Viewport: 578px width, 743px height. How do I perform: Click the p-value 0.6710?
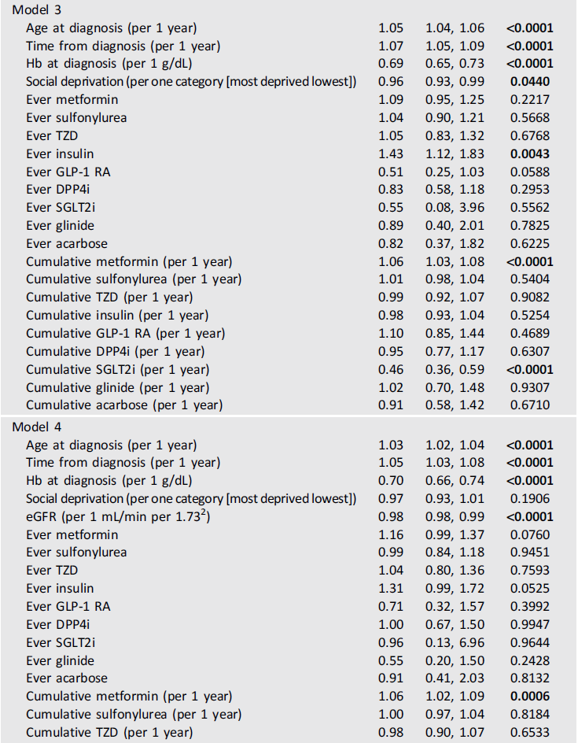(x=531, y=406)
